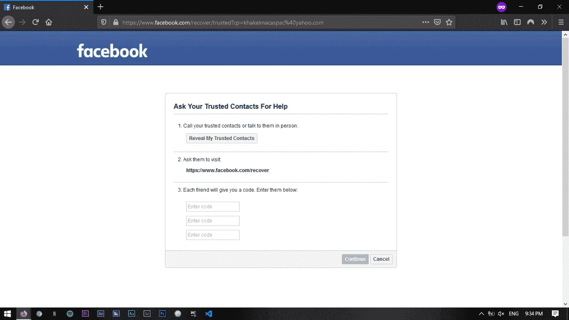
Task: Go back with the browser back arrow
Action: point(8,22)
